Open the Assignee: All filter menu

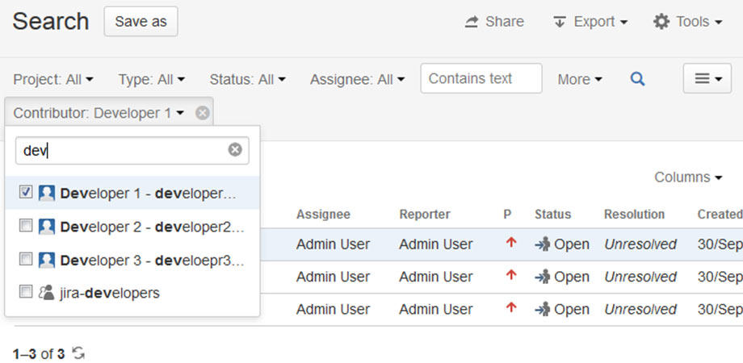coord(357,79)
